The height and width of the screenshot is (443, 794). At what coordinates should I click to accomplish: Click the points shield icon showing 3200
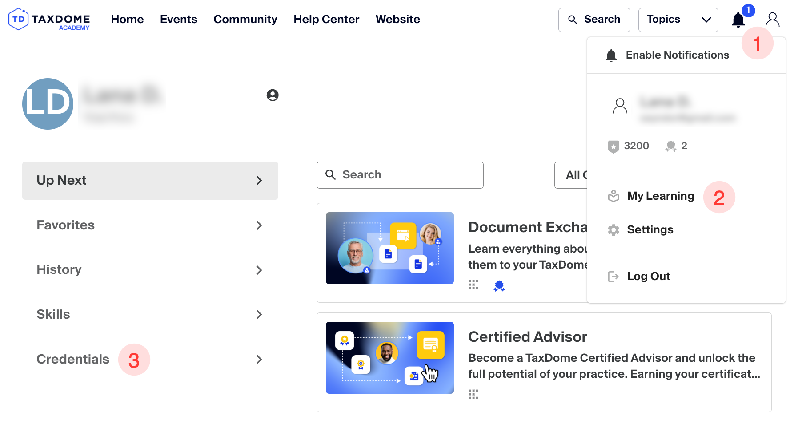click(x=614, y=146)
